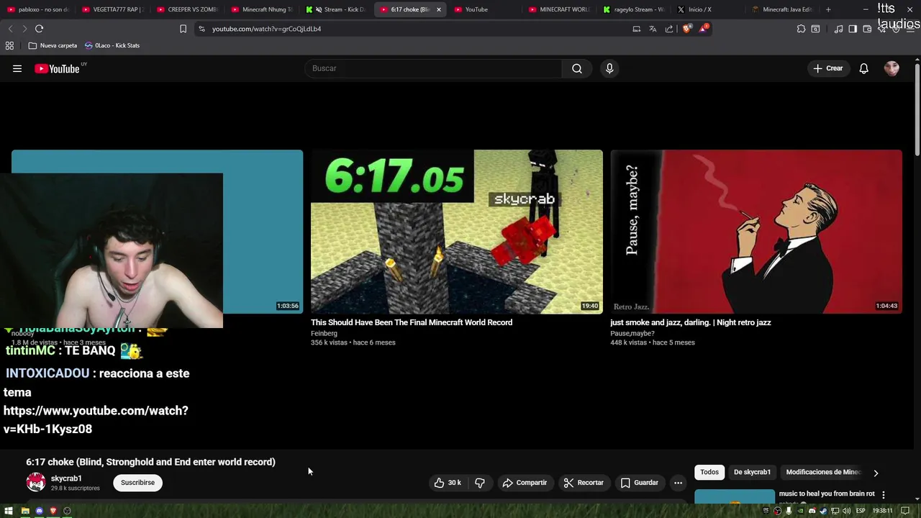
Task: Open Feinberg channel link
Action: pos(324,333)
